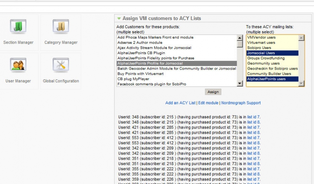Open list id 7 link for Userid 421

point(253,127)
